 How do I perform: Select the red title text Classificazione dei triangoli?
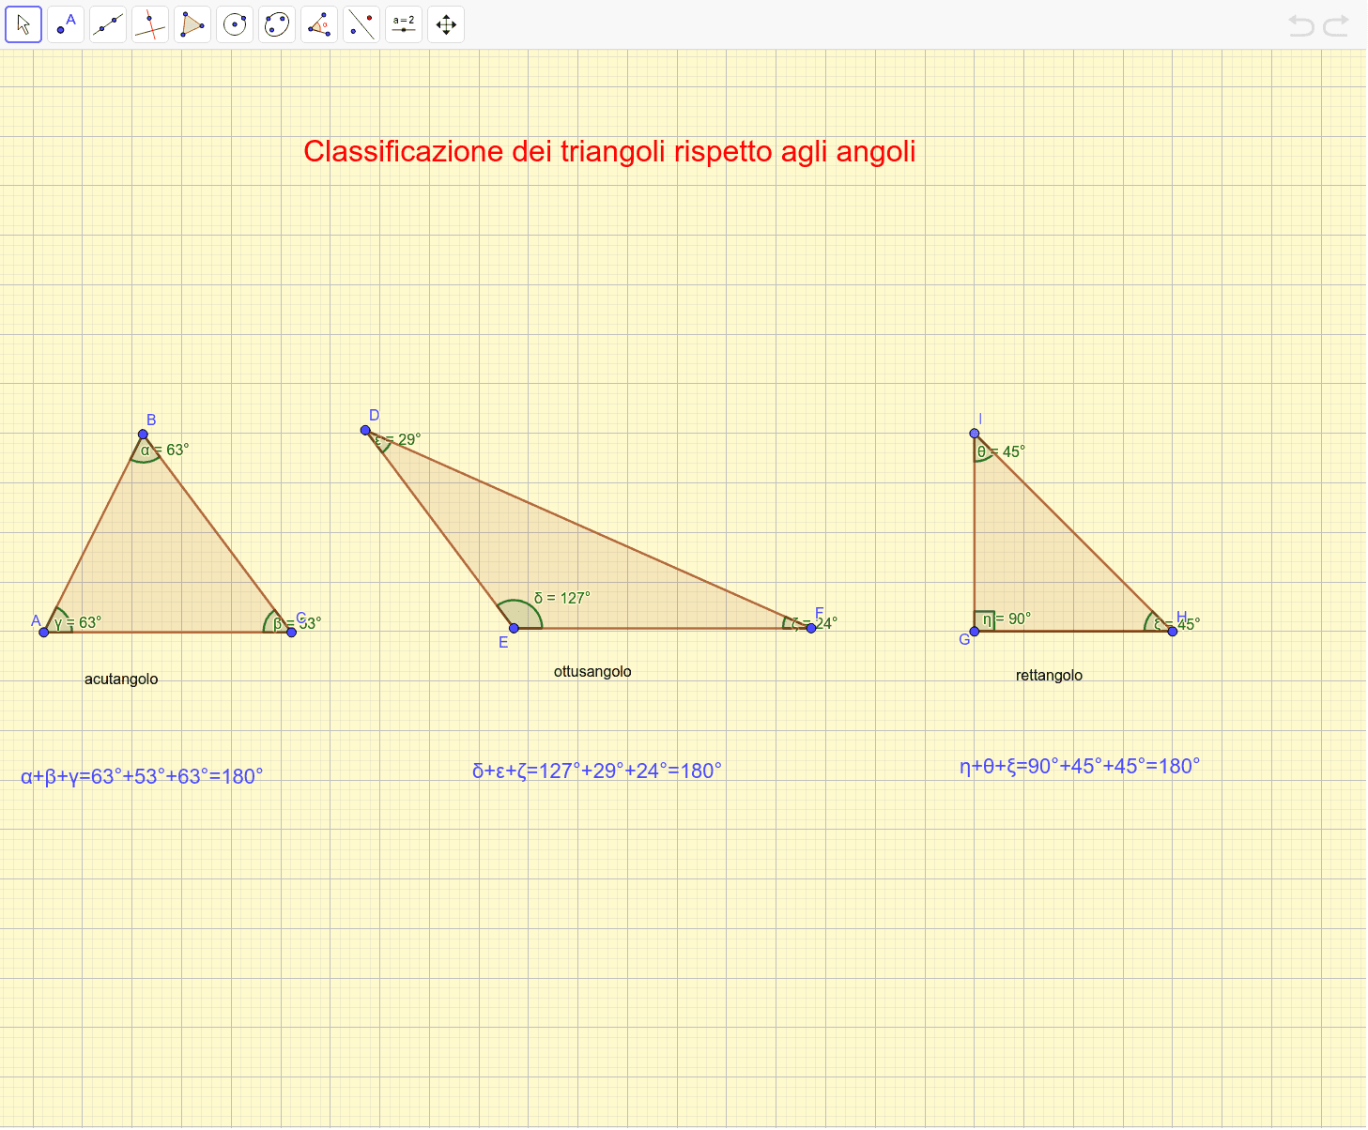coord(609,151)
